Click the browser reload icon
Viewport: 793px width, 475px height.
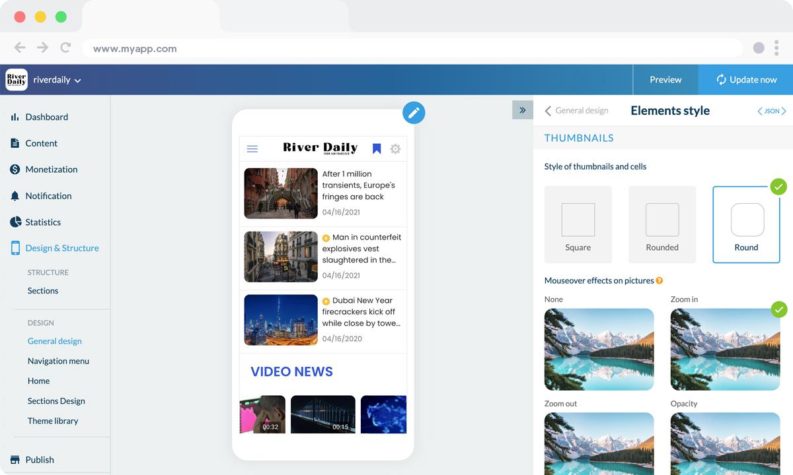(x=65, y=47)
